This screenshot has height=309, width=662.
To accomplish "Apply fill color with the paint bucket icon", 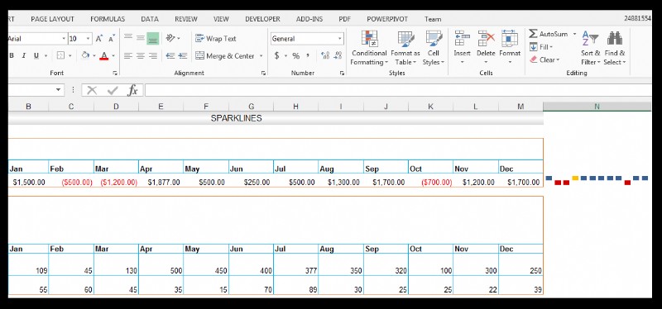I will [x=85, y=55].
